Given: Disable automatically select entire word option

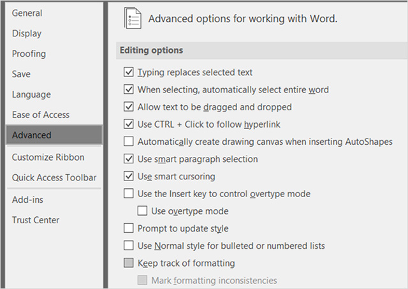Looking at the screenshot, I should (x=129, y=89).
